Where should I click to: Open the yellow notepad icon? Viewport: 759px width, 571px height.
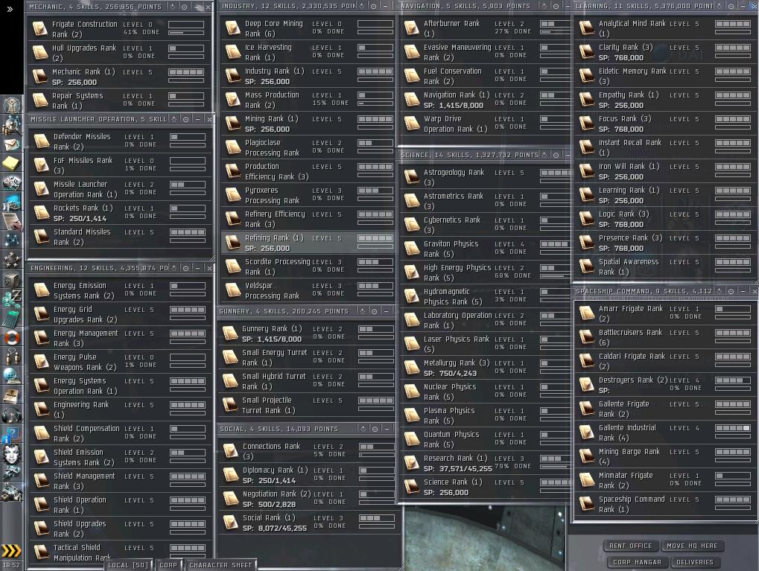click(x=12, y=163)
